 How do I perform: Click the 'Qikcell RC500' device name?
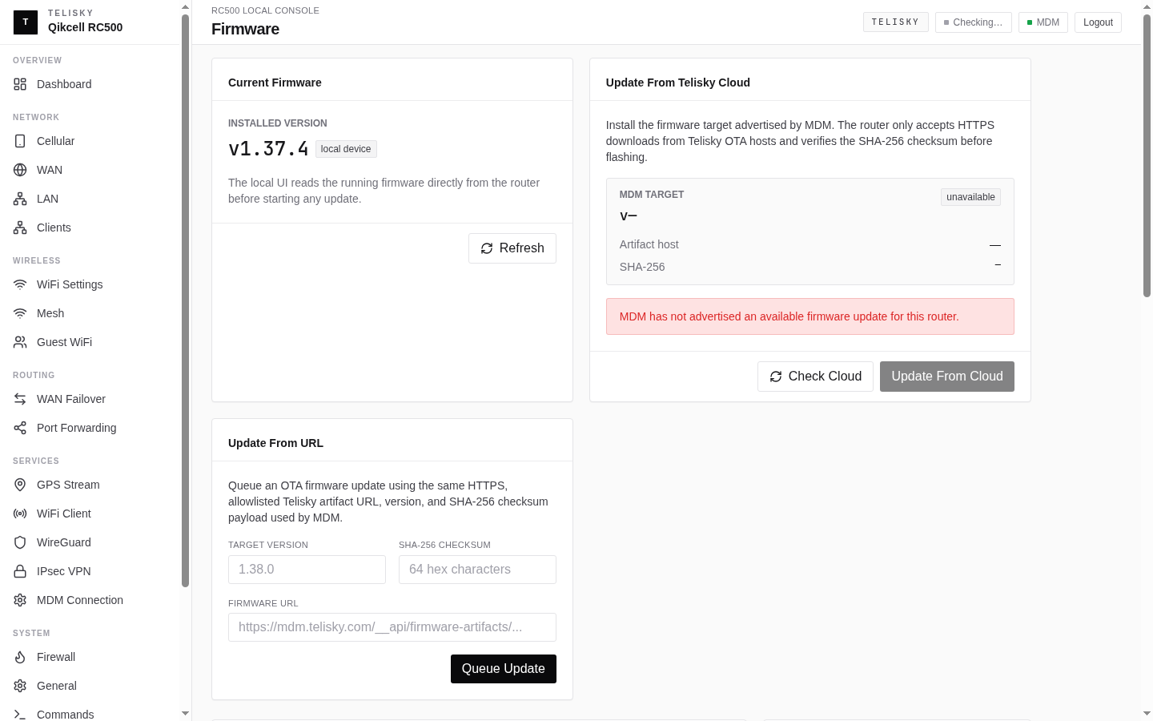[85, 27]
